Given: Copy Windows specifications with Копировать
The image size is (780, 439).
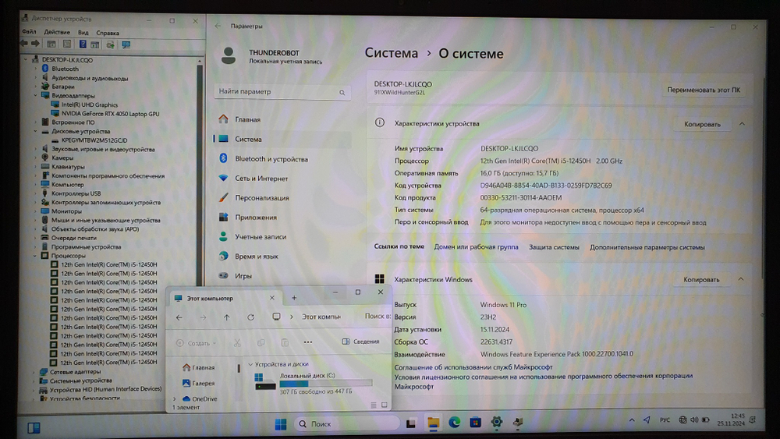Looking at the screenshot, I should point(701,280).
